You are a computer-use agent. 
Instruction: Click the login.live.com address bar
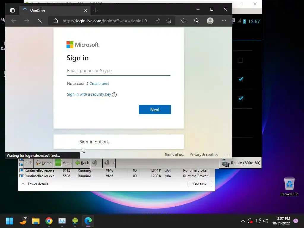pos(106,21)
